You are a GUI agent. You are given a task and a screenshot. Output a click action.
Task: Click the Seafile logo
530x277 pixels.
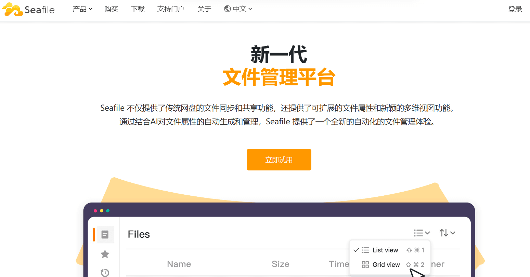pyautogui.click(x=28, y=10)
